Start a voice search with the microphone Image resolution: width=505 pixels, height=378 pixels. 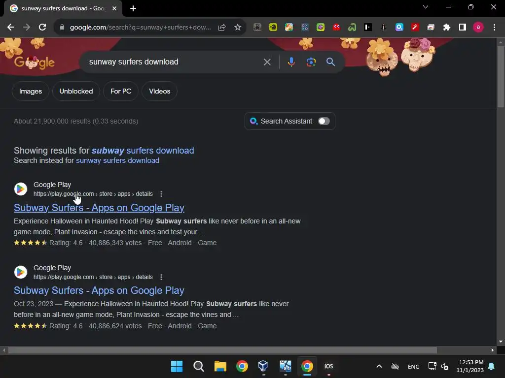coord(291,62)
